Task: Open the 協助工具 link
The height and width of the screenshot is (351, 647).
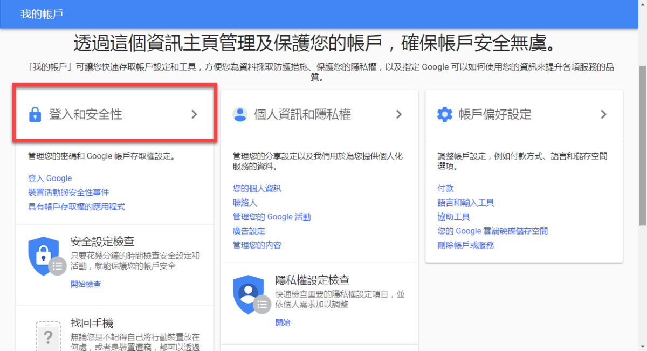Action: (x=454, y=217)
